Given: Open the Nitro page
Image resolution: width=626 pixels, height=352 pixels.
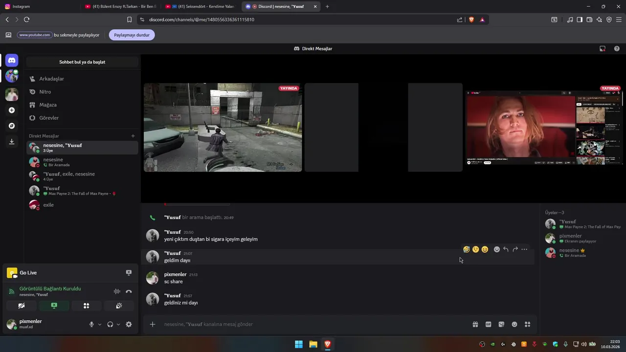Looking at the screenshot, I should 82,92.
